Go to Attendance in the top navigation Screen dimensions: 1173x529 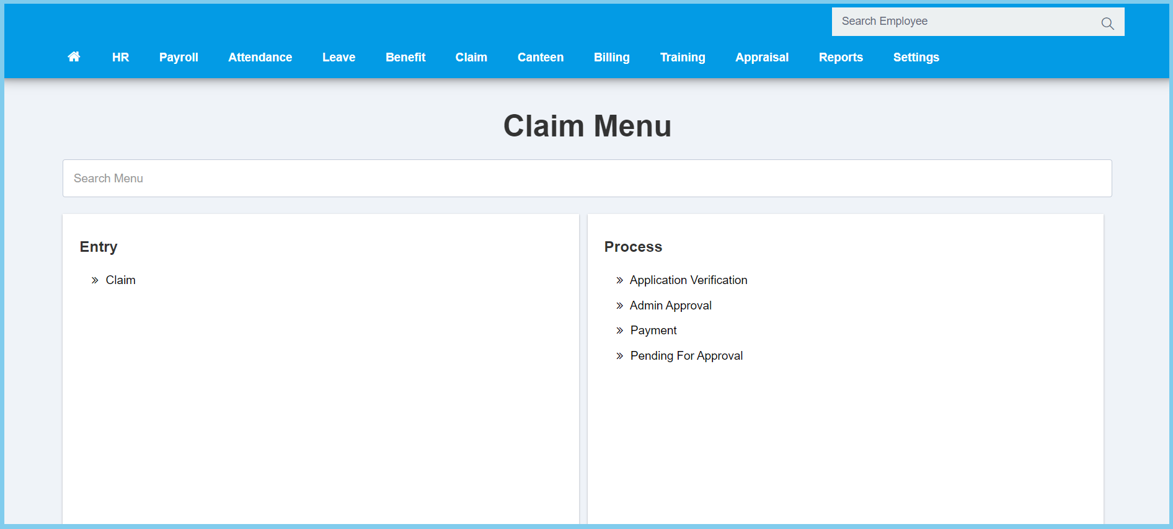point(260,57)
